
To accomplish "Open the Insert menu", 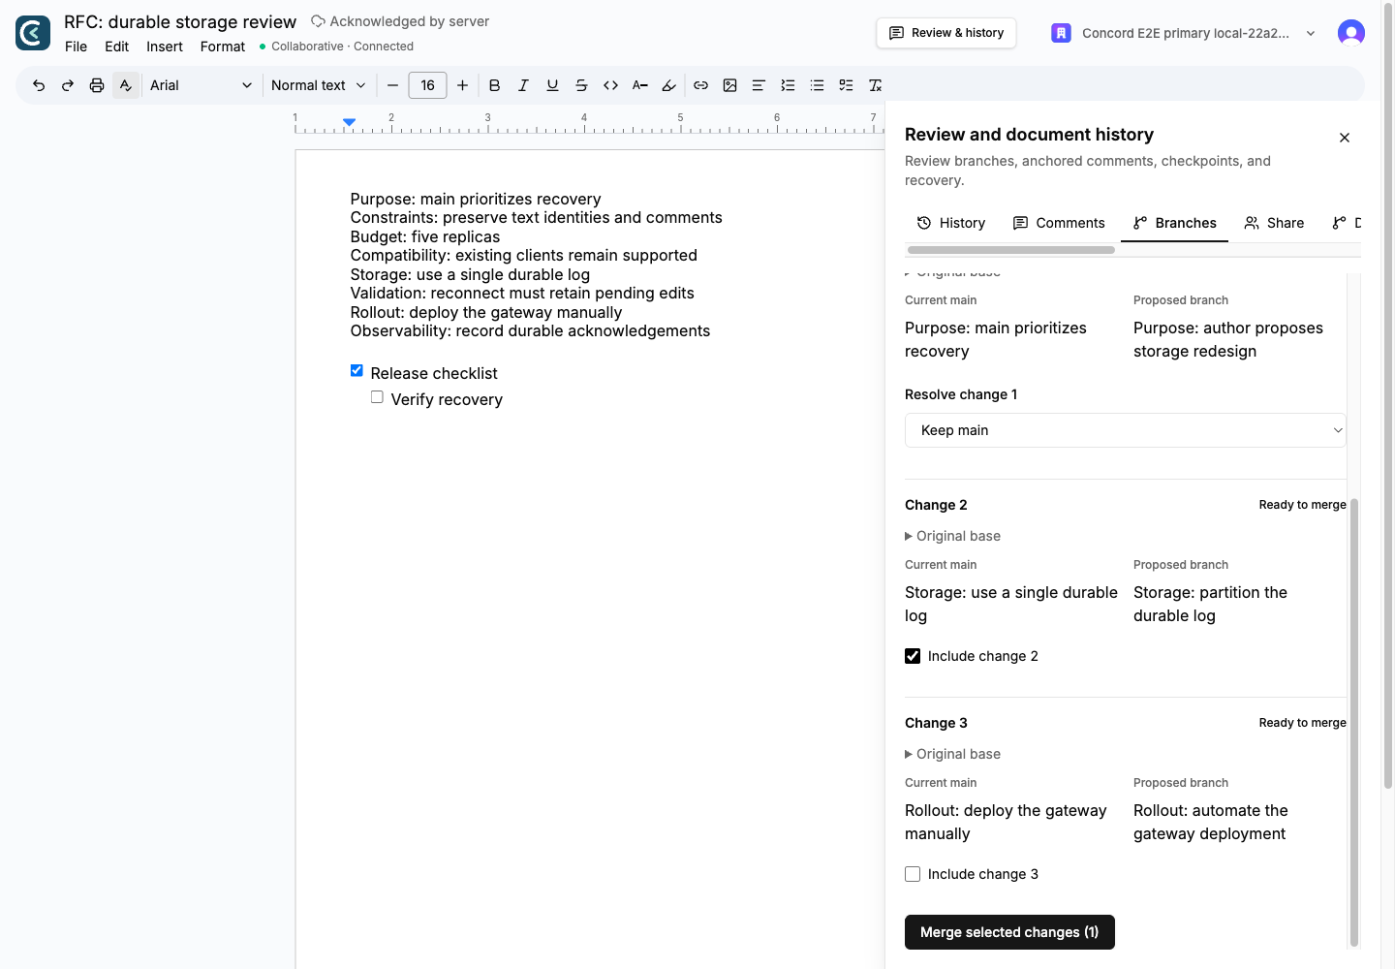I will 165,47.
